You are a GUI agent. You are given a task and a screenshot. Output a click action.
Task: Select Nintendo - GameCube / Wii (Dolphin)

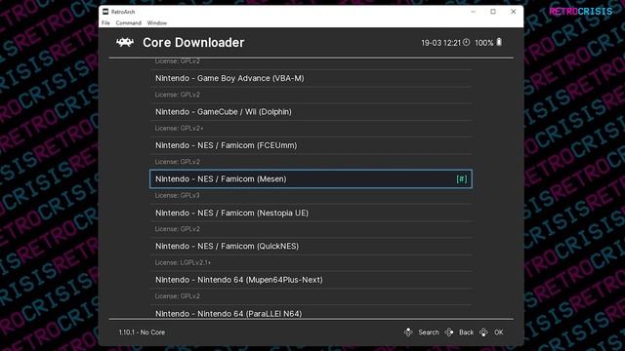pyautogui.click(x=311, y=112)
